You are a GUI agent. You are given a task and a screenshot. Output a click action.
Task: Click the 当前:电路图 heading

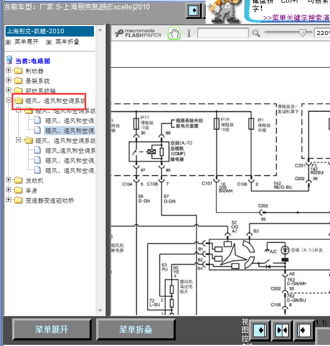coord(33,61)
